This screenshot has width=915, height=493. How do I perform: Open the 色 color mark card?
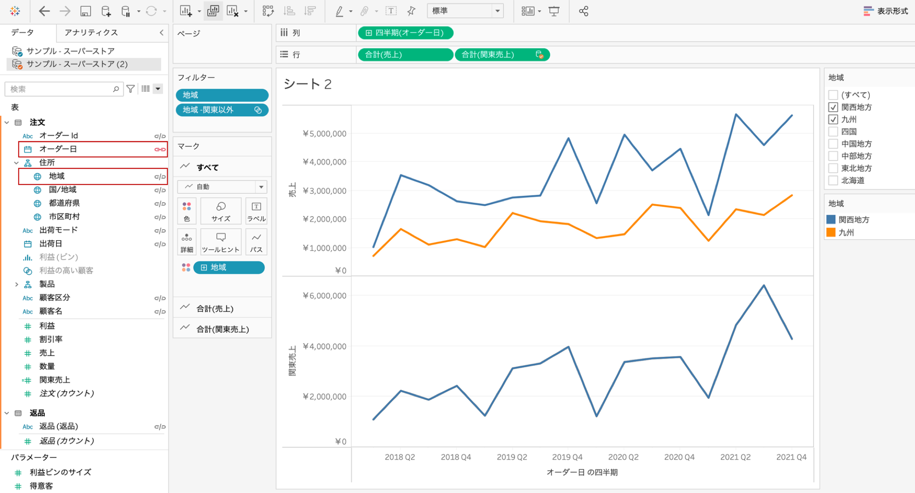(x=187, y=211)
